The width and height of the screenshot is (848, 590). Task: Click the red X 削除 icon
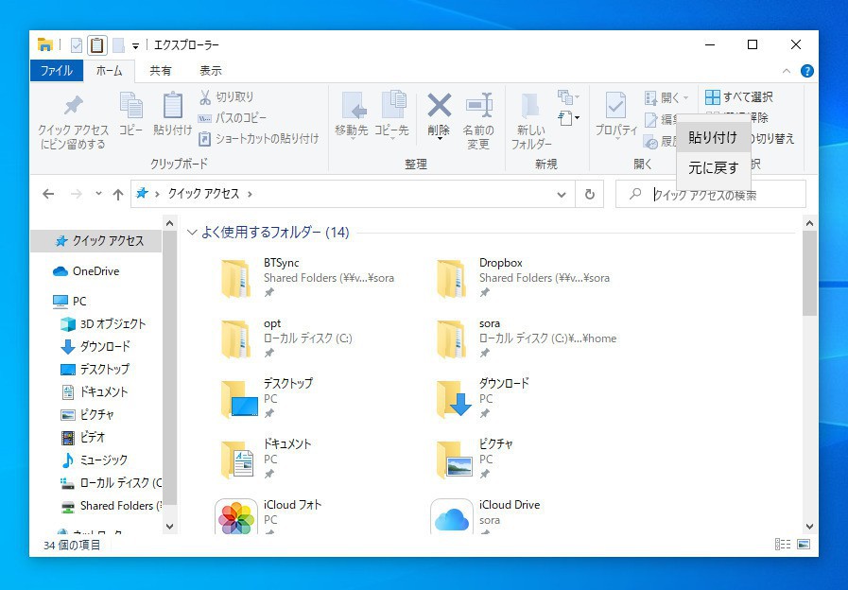[x=440, y=105]
